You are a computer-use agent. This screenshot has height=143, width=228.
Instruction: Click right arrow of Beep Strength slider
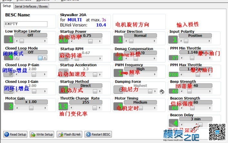210,91
